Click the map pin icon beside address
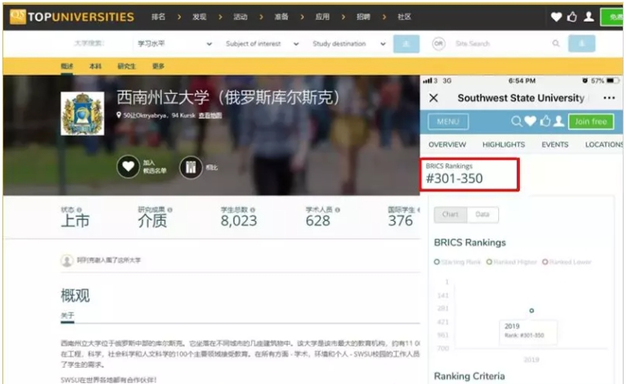 tap(119, 115)
